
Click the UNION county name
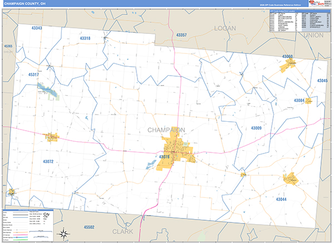pos(313,36)
